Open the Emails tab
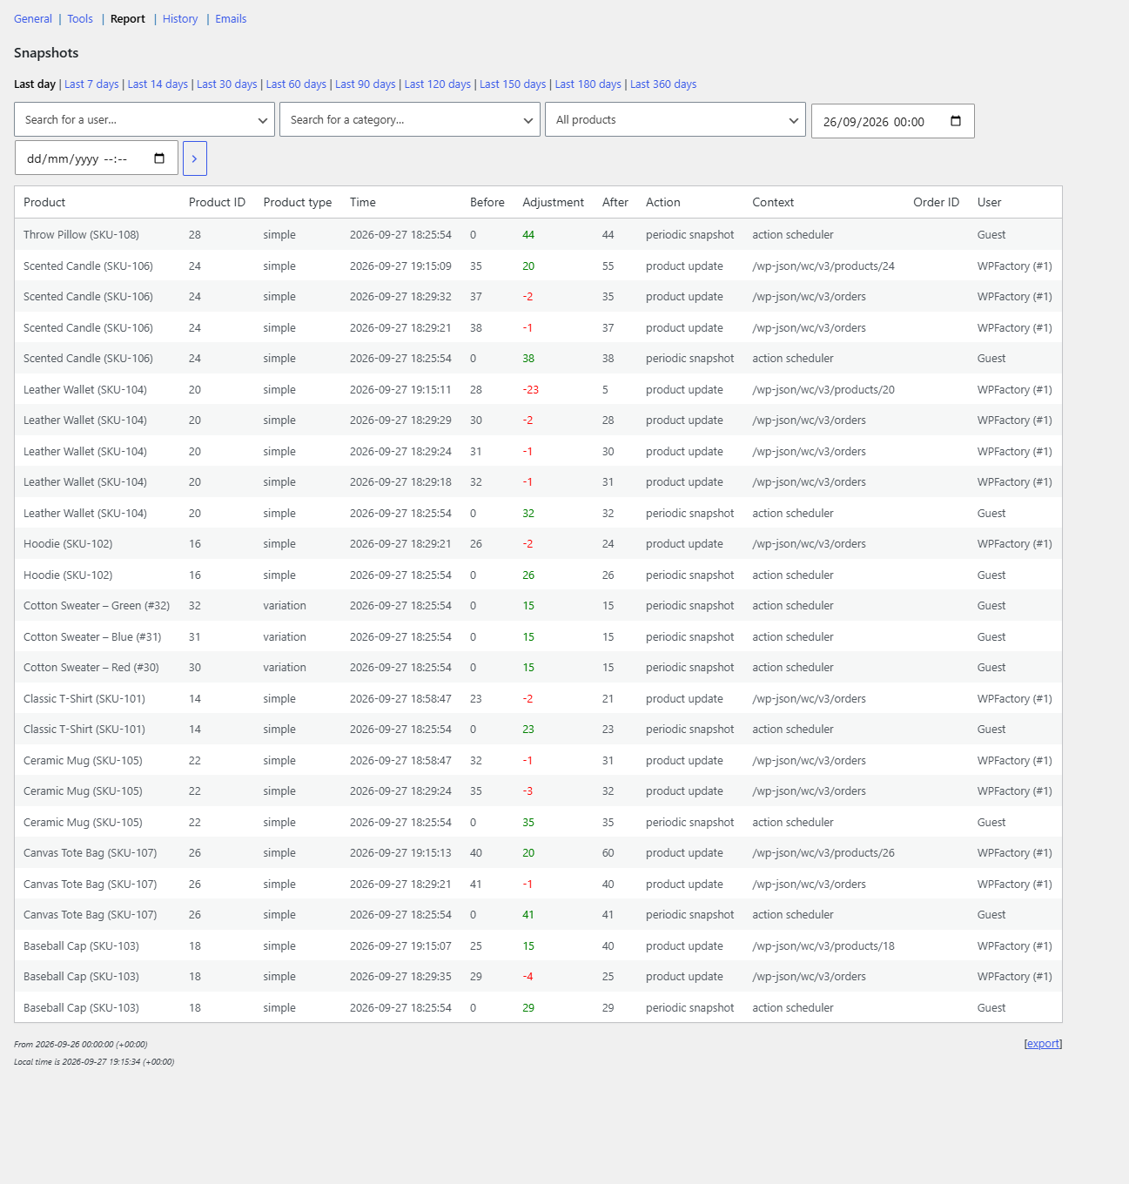1129x1184 pixels. tap(231, 19)
